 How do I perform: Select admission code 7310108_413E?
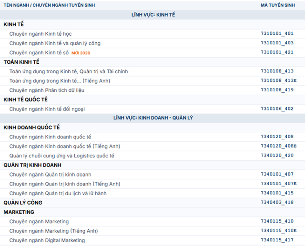click(278, 81)
